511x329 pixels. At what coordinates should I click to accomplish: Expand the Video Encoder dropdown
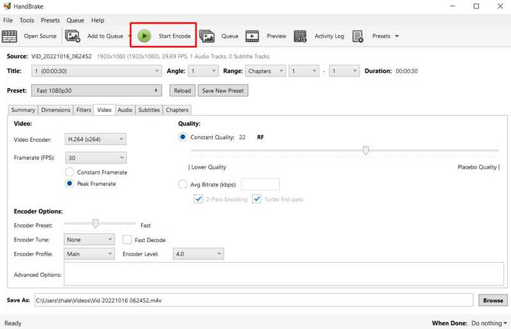click(96, 139)
